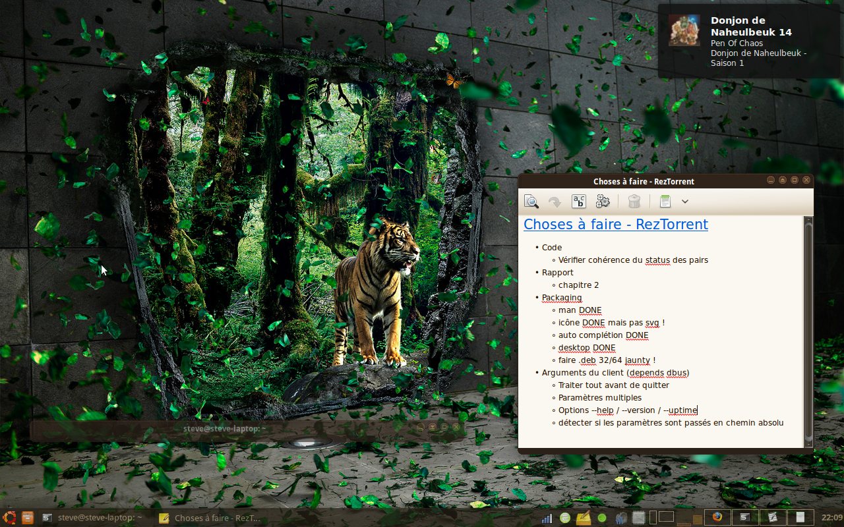
Task: Click the notebook icon in note toolbar
Action: pyautogui.click(x=665, y=202)
